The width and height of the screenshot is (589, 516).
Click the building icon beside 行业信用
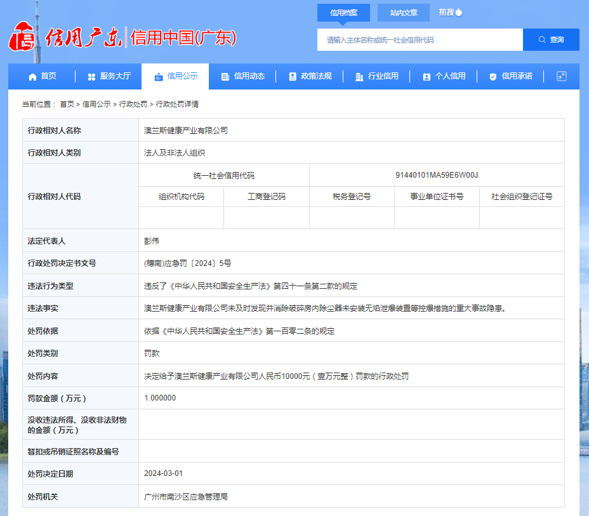359,77
